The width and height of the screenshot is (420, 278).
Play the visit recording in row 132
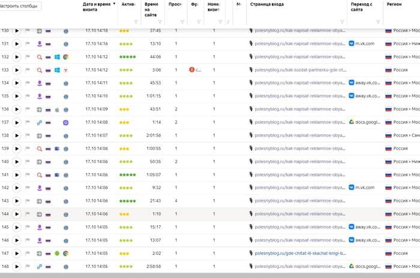tap(17, 57)
